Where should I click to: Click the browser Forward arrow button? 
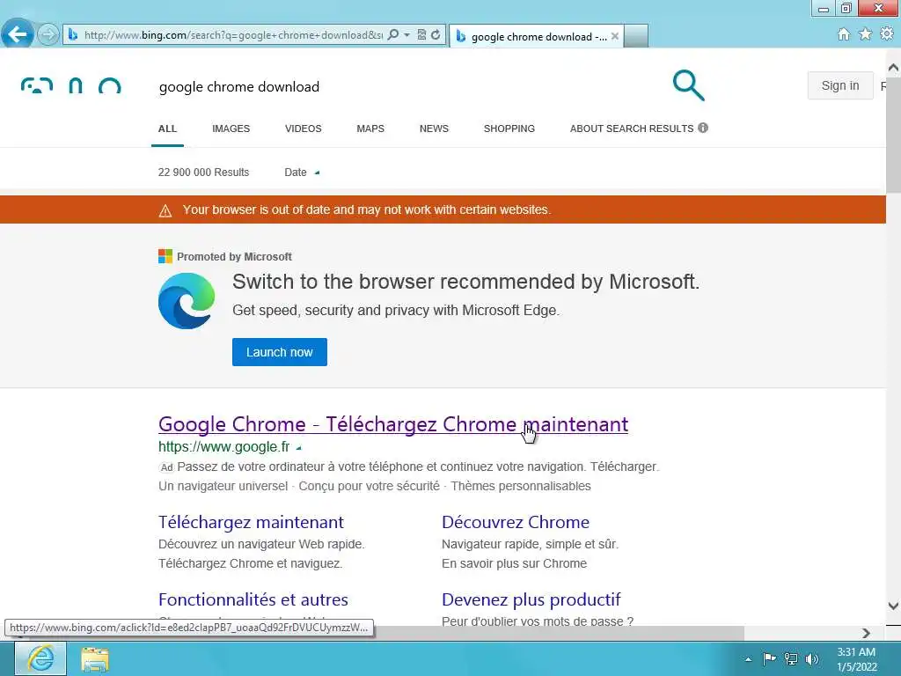pyautogui.click(x=48, y=34)
